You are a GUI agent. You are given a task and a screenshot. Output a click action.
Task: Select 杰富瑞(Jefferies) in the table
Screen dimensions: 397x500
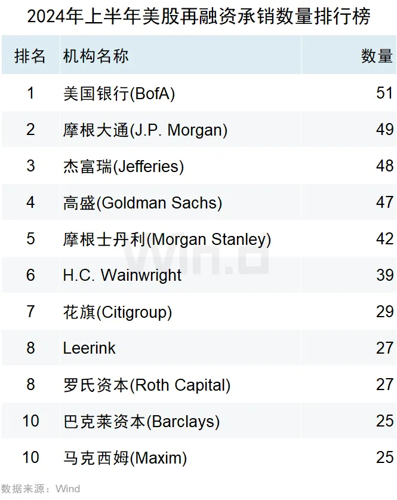[x=124, y=166]
